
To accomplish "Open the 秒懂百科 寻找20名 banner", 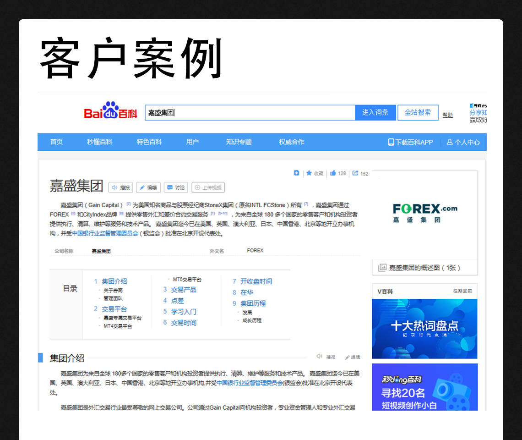I will [x=425, y=387].
